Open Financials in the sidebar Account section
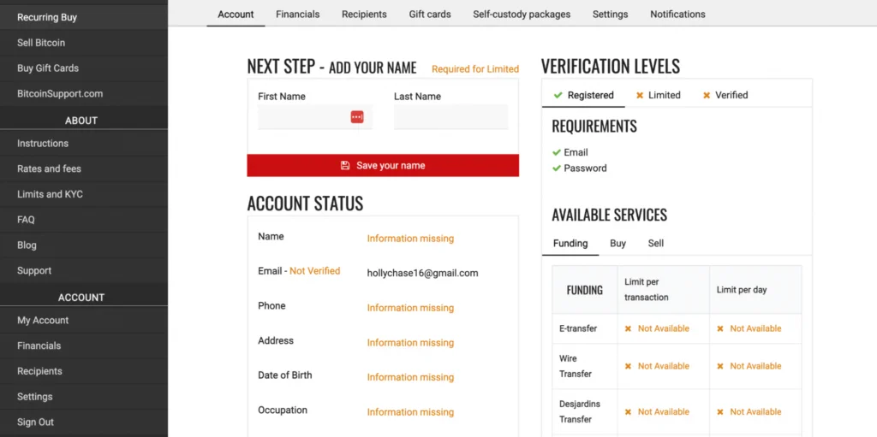The image size is (877, 437). [84, 345]
